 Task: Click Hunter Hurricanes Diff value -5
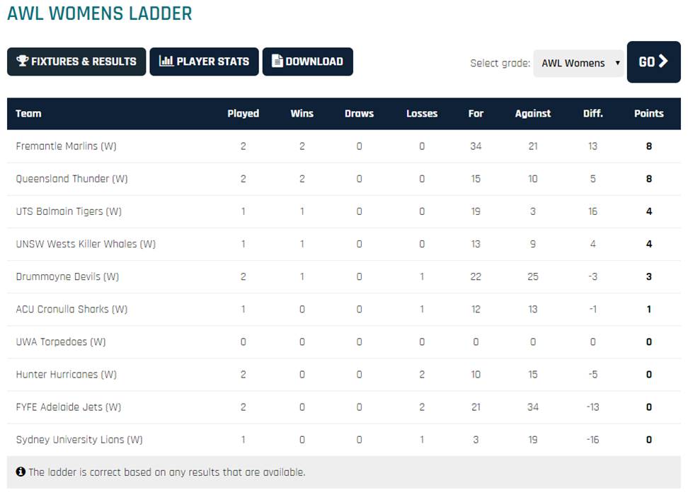[x=592, y=374]
